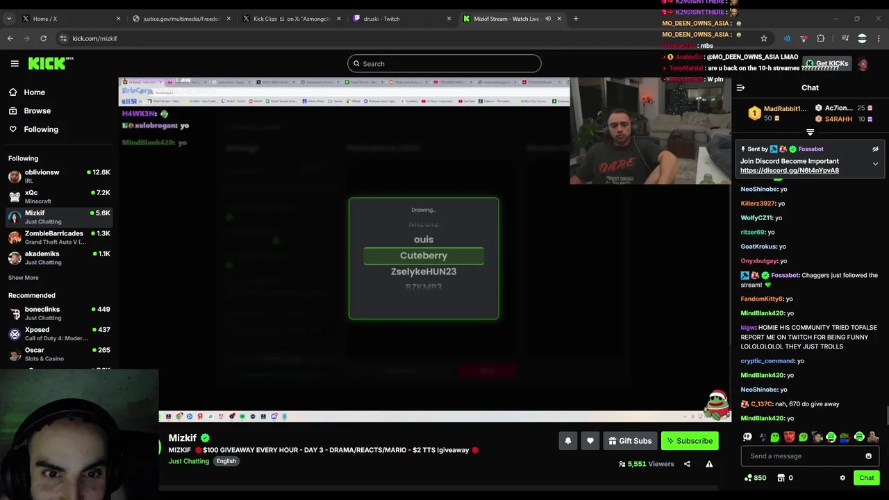Open ZombieBarricades channel in the sidebar
889x500 pixels.
59,237
